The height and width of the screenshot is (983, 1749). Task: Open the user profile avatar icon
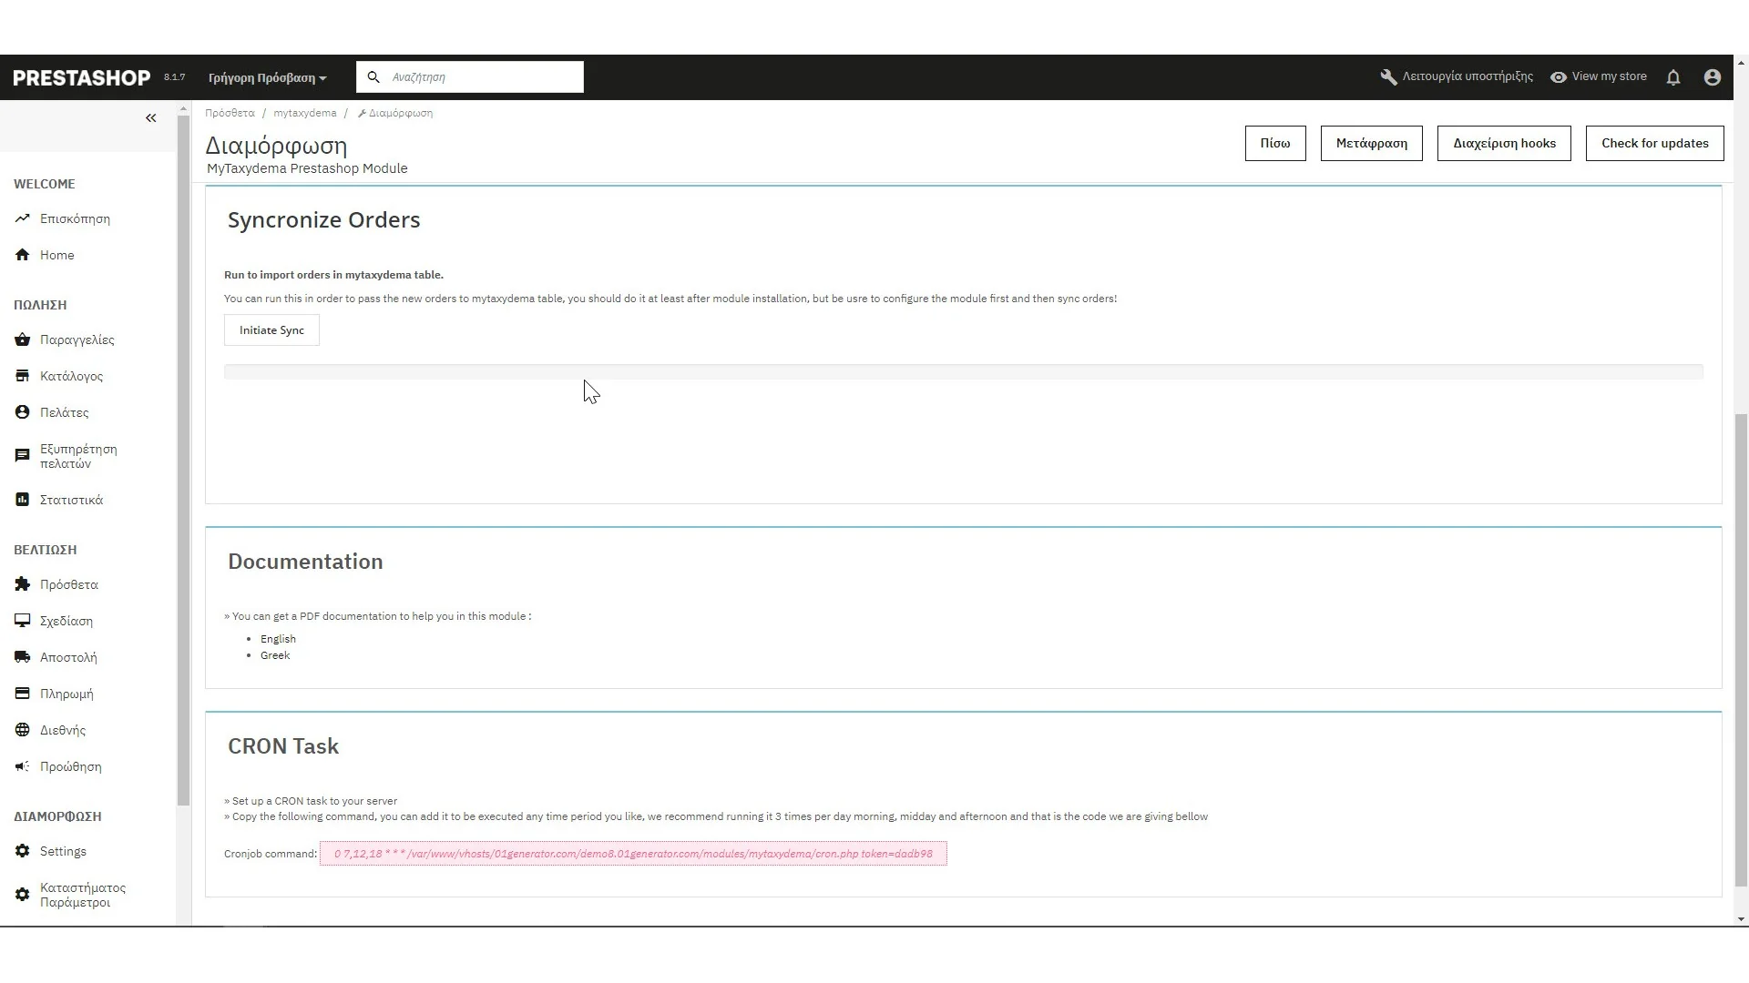(1712, 77)
